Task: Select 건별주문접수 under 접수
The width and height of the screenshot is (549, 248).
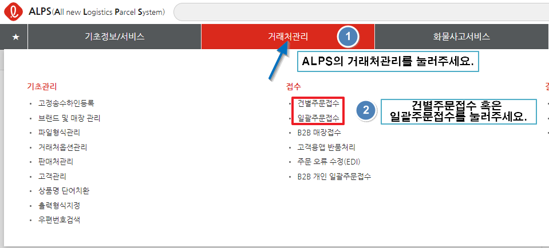Action: (x=318, y=103)
